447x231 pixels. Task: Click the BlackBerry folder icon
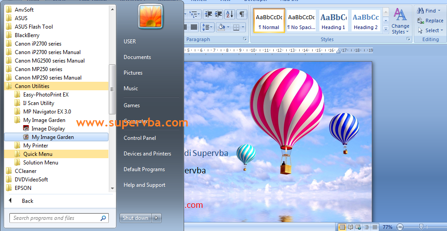[9, 35]
